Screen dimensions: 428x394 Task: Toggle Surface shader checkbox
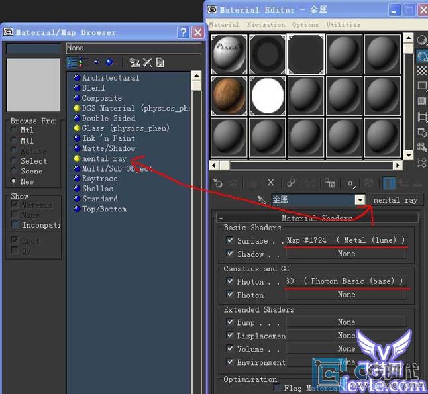[230, 240]
